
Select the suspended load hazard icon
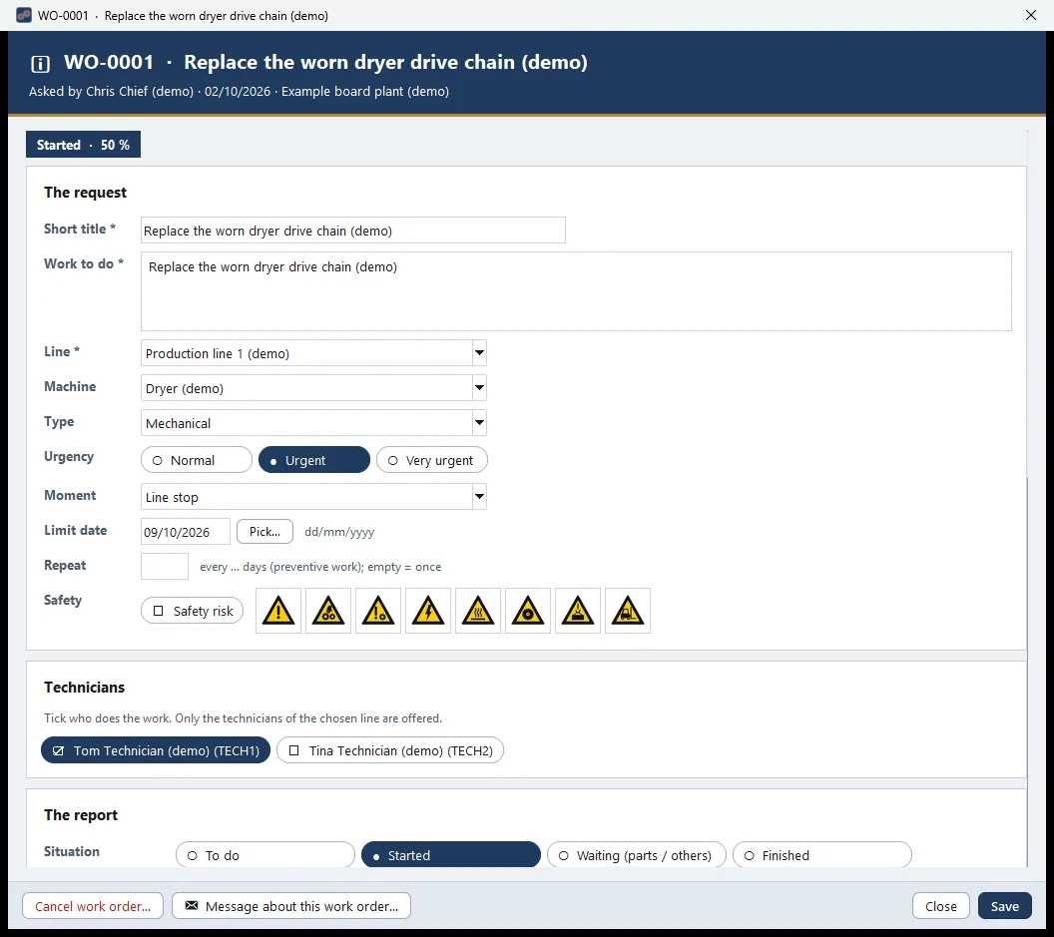578,611
